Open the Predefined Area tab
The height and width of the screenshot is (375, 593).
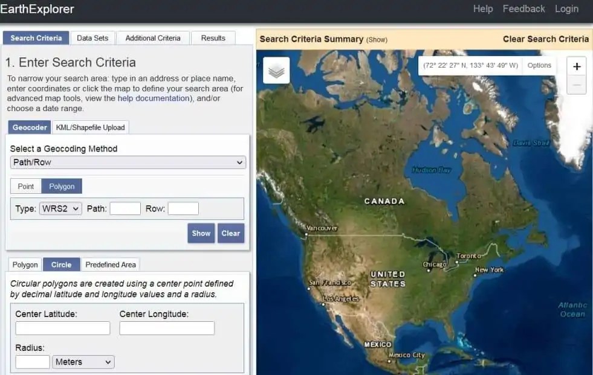click(x=111, y=264)
